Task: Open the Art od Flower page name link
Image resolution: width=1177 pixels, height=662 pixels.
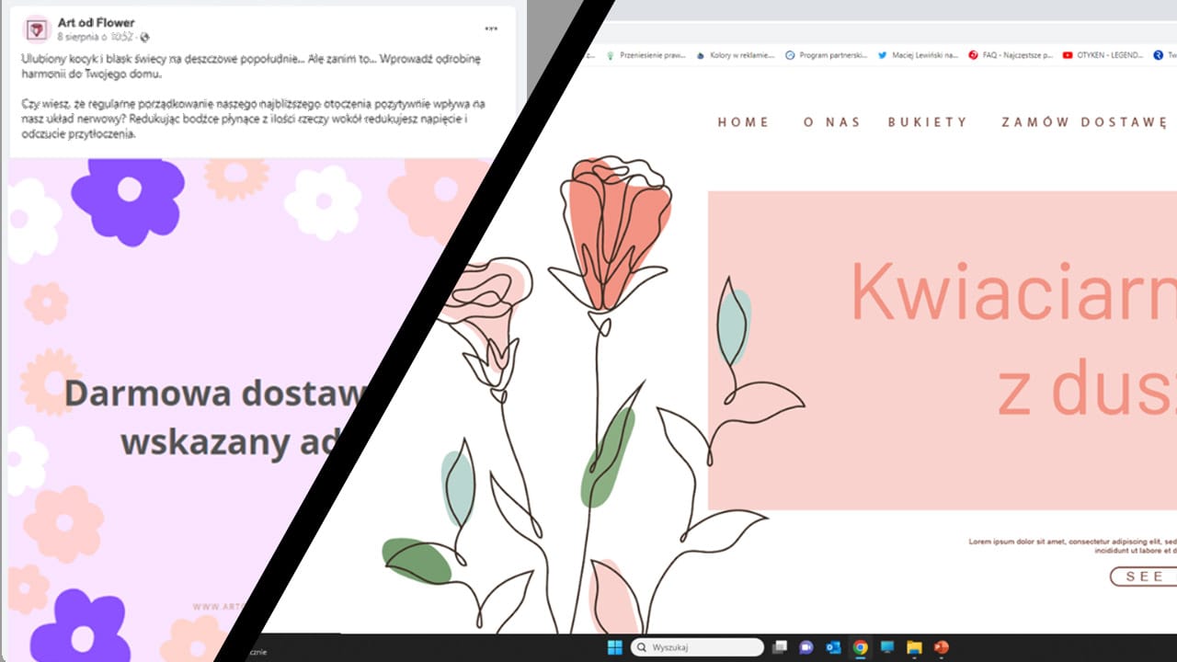Action: 96,23
